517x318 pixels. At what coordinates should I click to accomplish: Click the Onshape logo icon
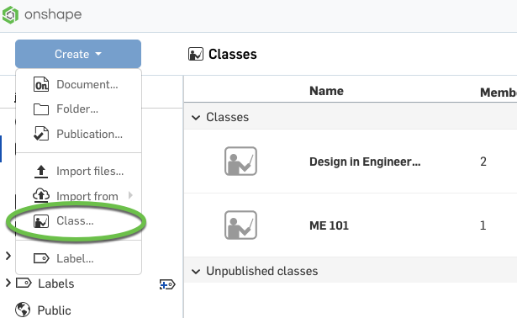point(10,15)
